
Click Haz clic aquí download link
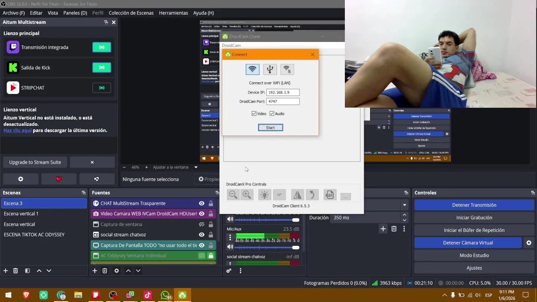tap(18, 130)
